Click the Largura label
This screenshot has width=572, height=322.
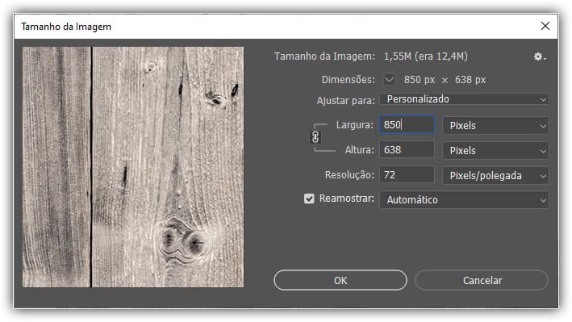point(355,125)
